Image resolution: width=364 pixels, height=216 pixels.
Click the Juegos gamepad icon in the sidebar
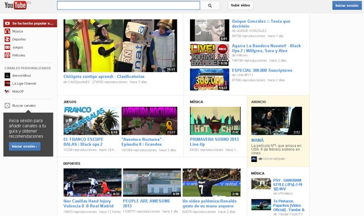point(7,47)
